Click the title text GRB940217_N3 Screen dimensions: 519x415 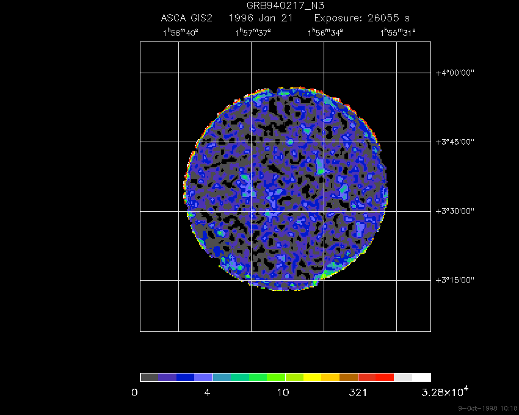[x=285, y=5]
